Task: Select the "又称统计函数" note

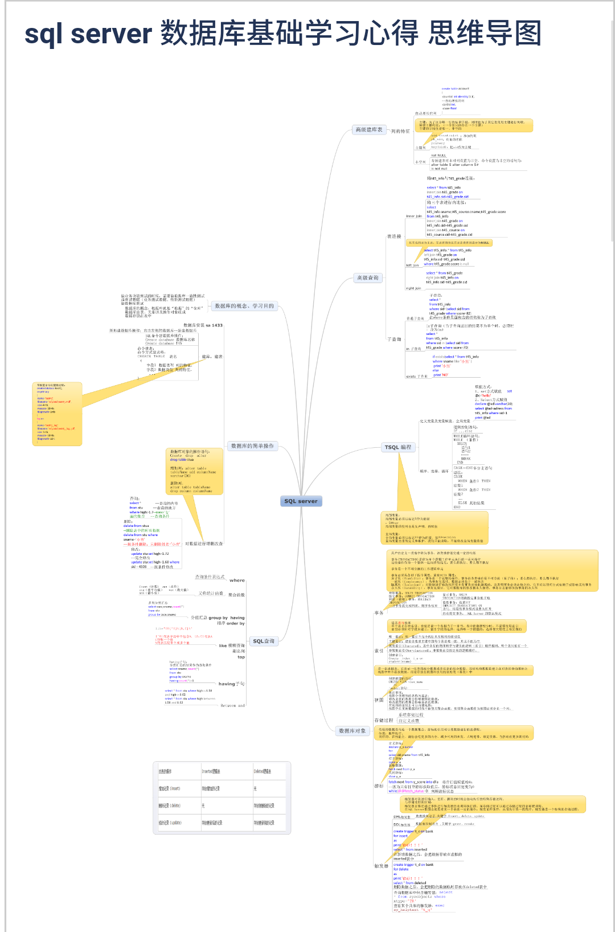Action: [211, 593]
